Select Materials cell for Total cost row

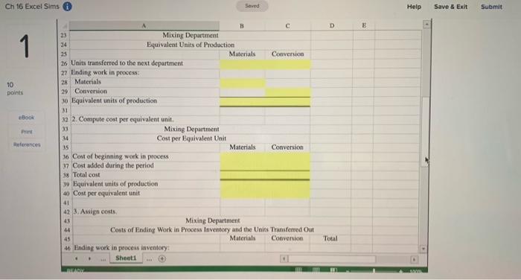click(x=243, y=175)
